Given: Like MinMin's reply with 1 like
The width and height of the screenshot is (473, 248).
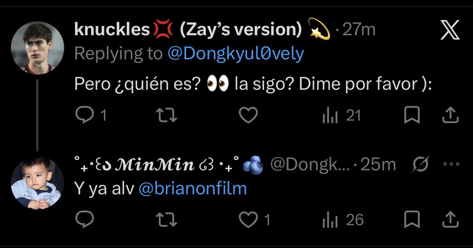Looking at the screenshot, I should point(254,220).
